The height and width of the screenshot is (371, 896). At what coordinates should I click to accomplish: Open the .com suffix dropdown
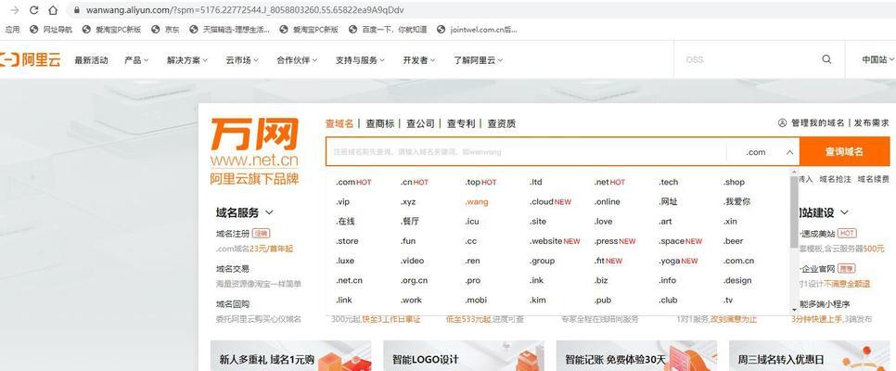click(762, 152)
